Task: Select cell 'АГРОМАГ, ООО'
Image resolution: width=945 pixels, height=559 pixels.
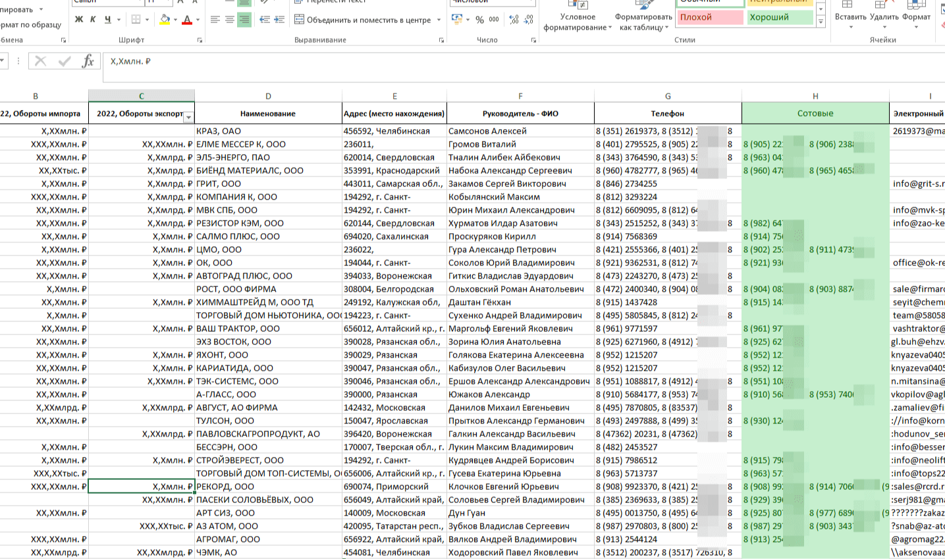Action: click(268, 539)
